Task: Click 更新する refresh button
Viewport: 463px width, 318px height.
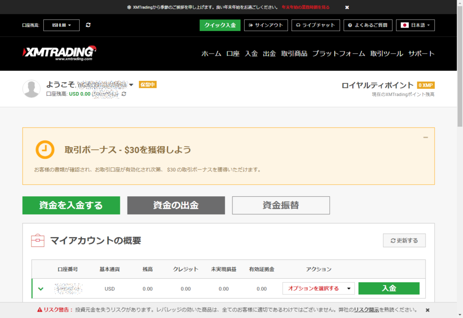Action: tap(404, 240)
